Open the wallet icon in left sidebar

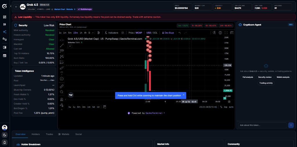(x=5, y=47)
